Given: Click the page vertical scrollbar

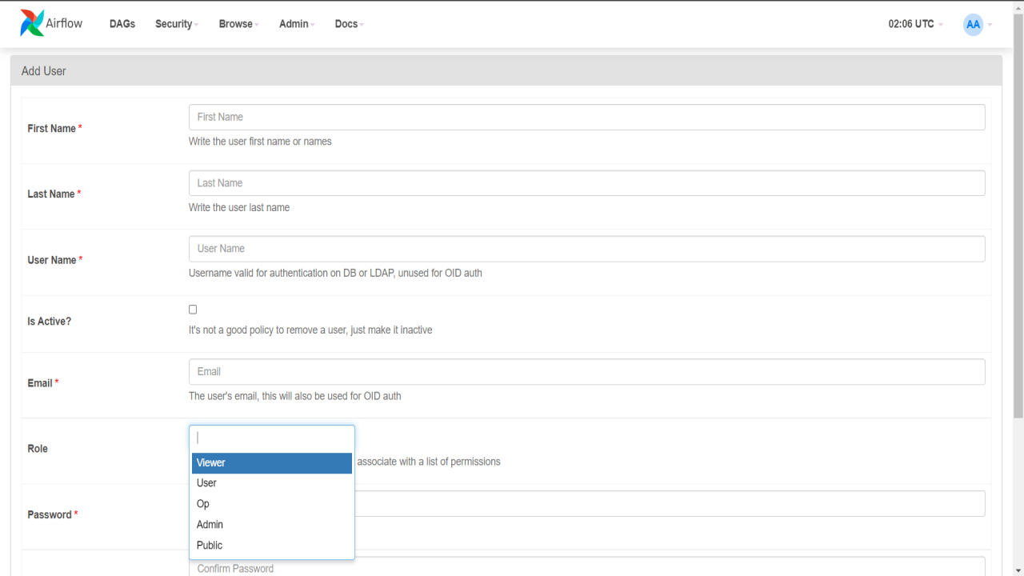Looking at the screenshot, I should point(1018,216).
